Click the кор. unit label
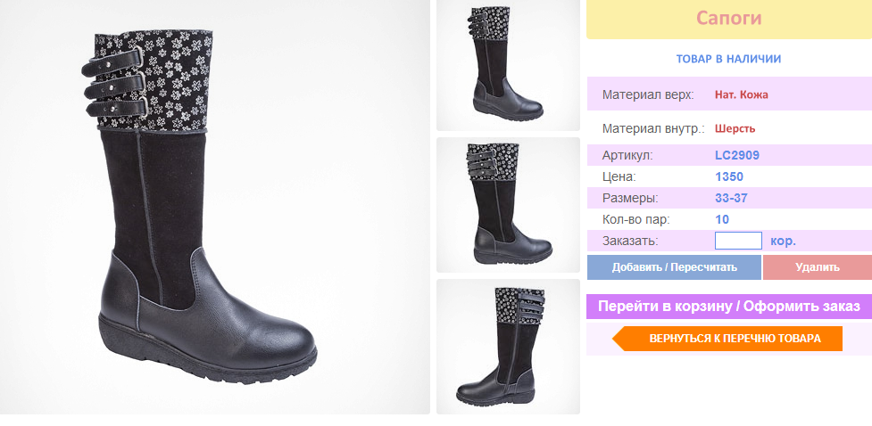Screen dimensions: 872x426 (783, 241)
